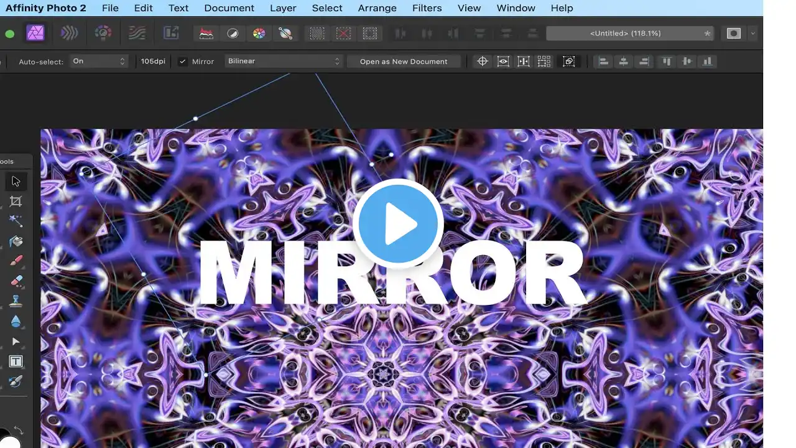Open the Layer menu
Viewport: 796px width, 448px height.
283,8
